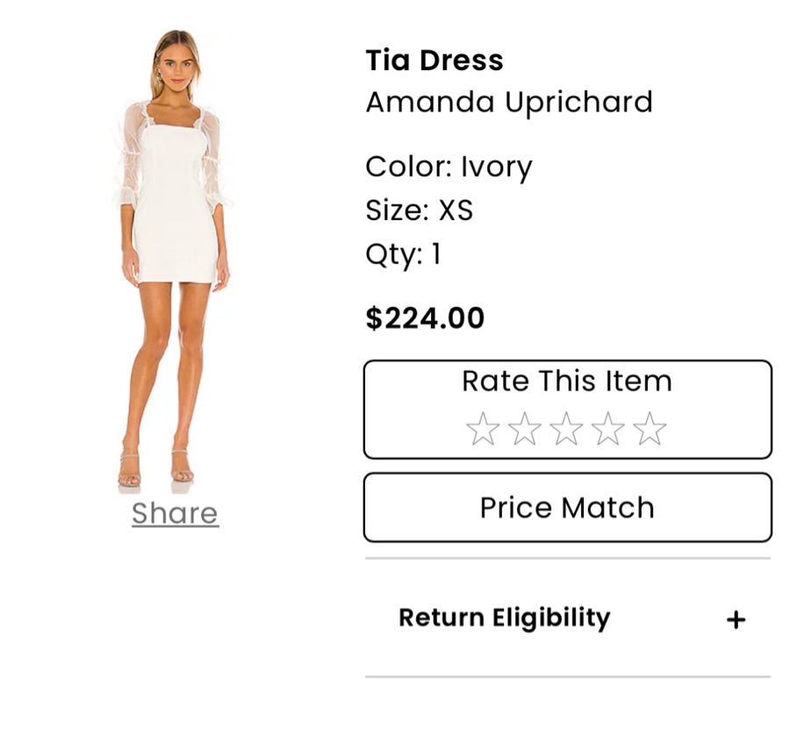This screenshot has width=804, height=729.
Task: Click the Tia Dress product title
Action: [x=434, y=61]
